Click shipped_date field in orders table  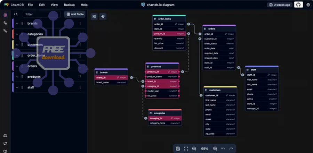[x=219, y=58]
